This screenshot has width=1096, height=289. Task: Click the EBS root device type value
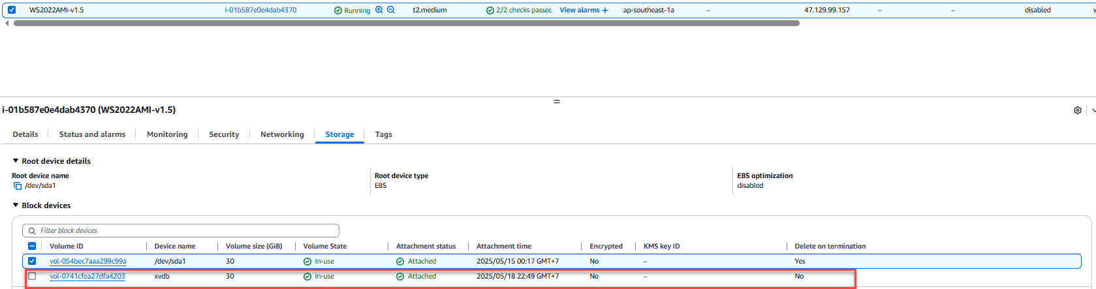click(381, 186)
